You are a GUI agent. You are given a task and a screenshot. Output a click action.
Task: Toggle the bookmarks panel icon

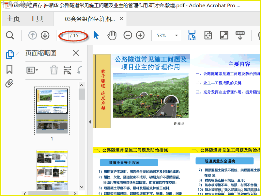[9, 69]
